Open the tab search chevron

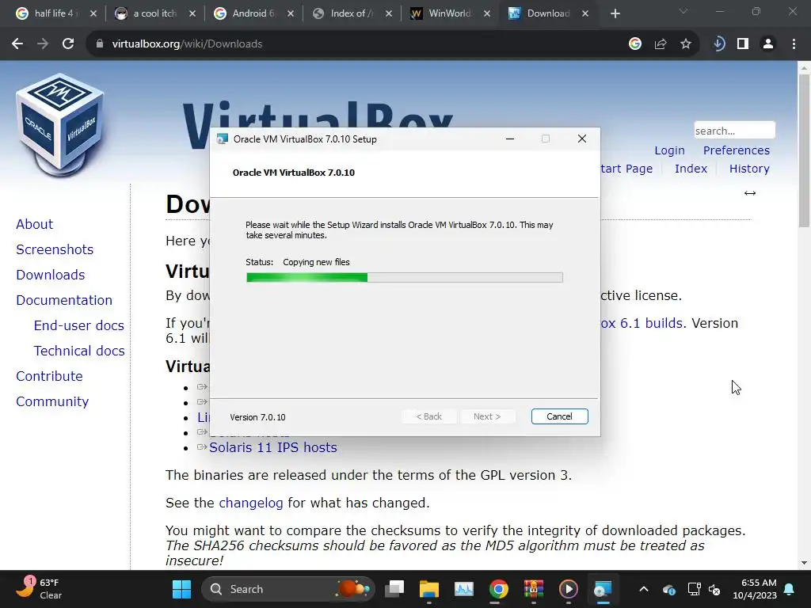point(683,11)
